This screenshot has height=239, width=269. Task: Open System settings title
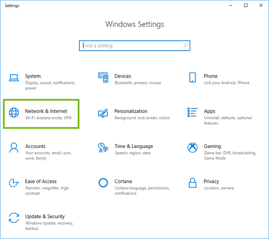pos(33,76)
